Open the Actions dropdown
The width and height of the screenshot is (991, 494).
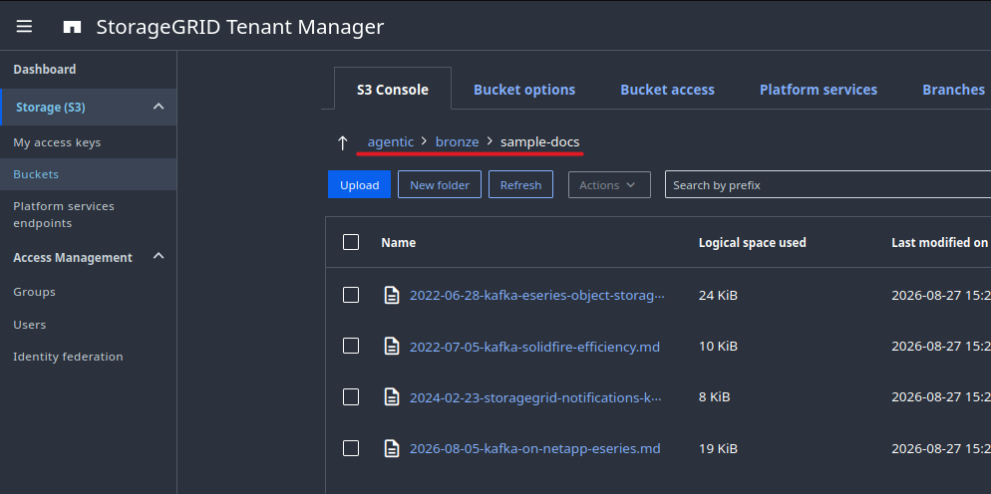[609, 185]
